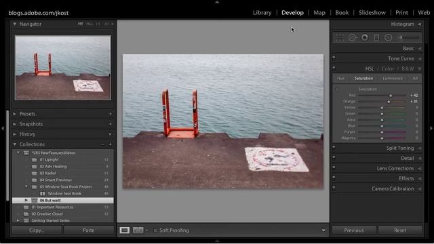Image resolution: width=434 pixels, height=244 pixels.
Task: Select the Crop Overlay tool
Action: click(340, 37)
